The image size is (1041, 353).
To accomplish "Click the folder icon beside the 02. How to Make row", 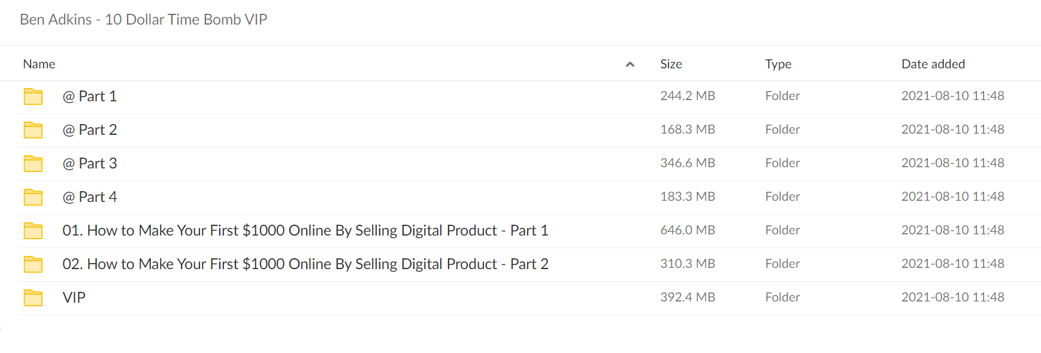I will (x=33, y=264).
